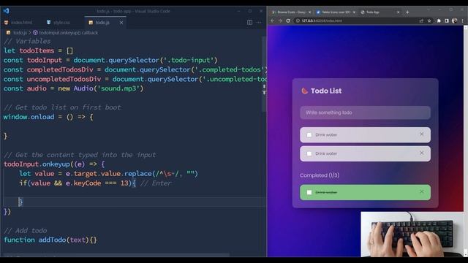Check the second Drink water todo checkbox
The image size is (468, 263).
[309, 153]
